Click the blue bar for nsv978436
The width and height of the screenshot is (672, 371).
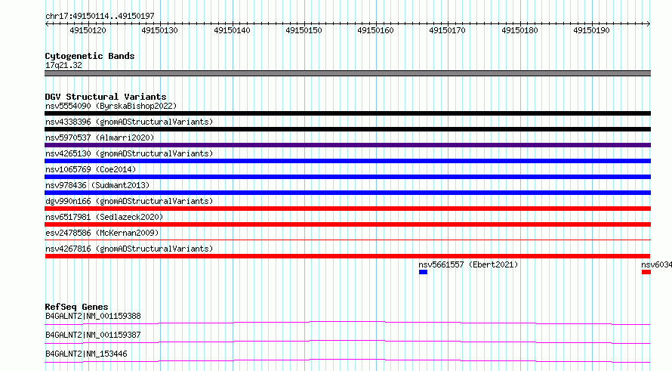click(347, 193)
